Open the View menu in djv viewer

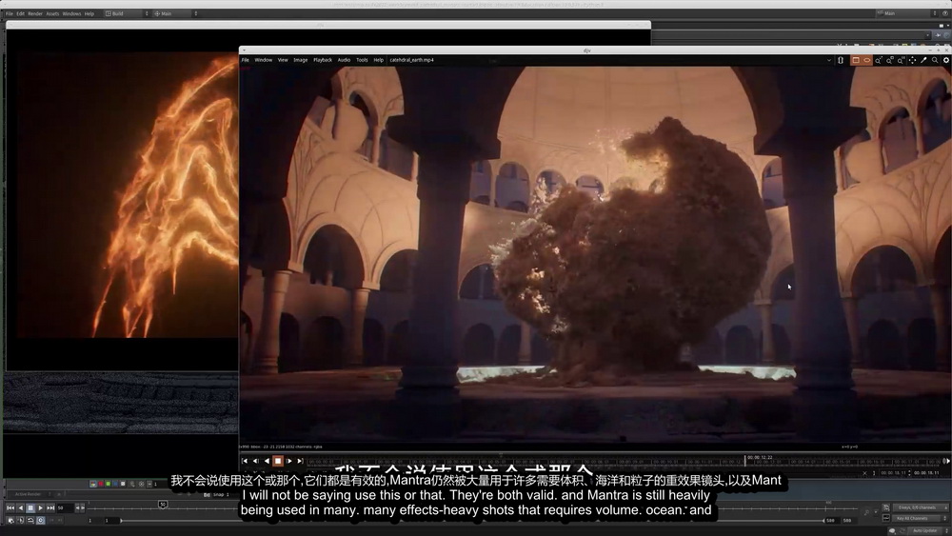coord(283,60)
